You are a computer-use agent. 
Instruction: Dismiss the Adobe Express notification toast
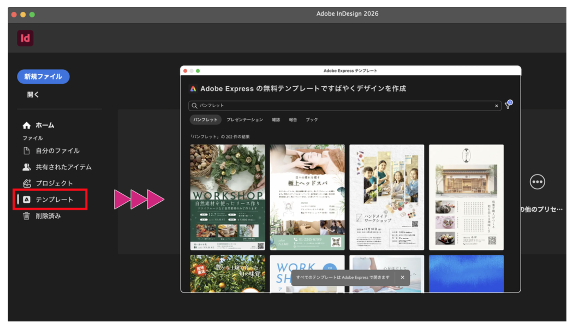402,277
